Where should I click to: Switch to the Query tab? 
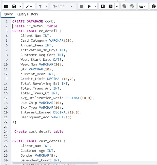click(x=8, y=14)
